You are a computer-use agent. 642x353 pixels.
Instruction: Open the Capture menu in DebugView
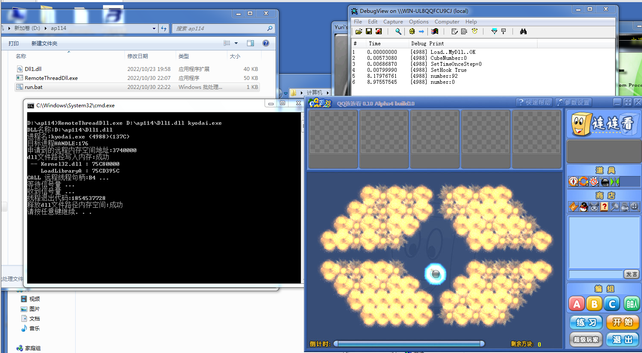click(x=393, y=22)
